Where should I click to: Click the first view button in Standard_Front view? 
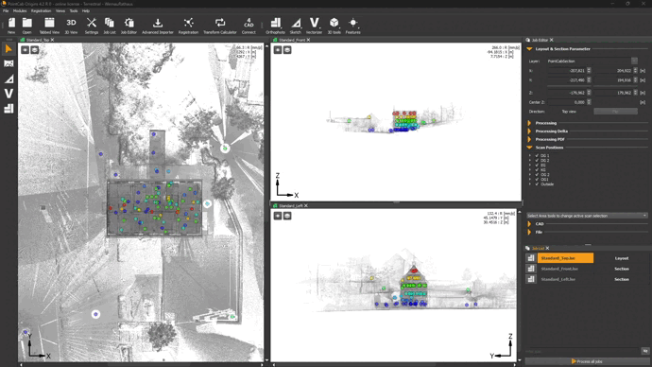point(278,50)
